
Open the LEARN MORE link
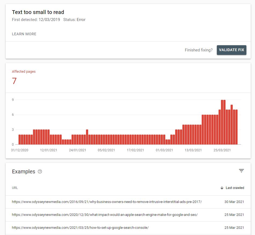(24, 34)
